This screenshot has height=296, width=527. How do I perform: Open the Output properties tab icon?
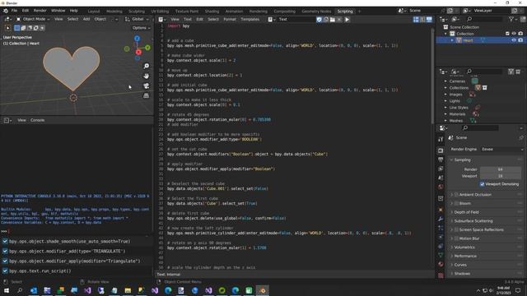pos(441,160)
